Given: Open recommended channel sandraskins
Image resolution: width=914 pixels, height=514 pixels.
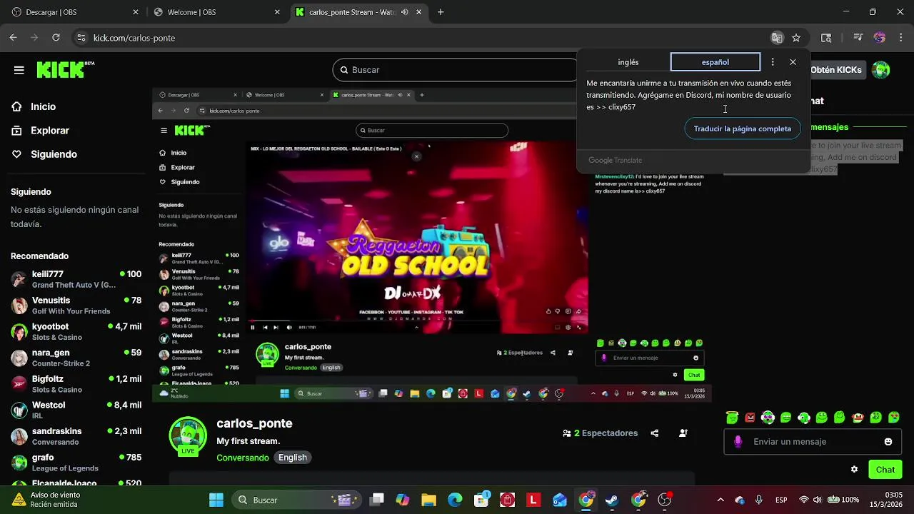Looking at the screenshot, I should [x=76, y=436].
